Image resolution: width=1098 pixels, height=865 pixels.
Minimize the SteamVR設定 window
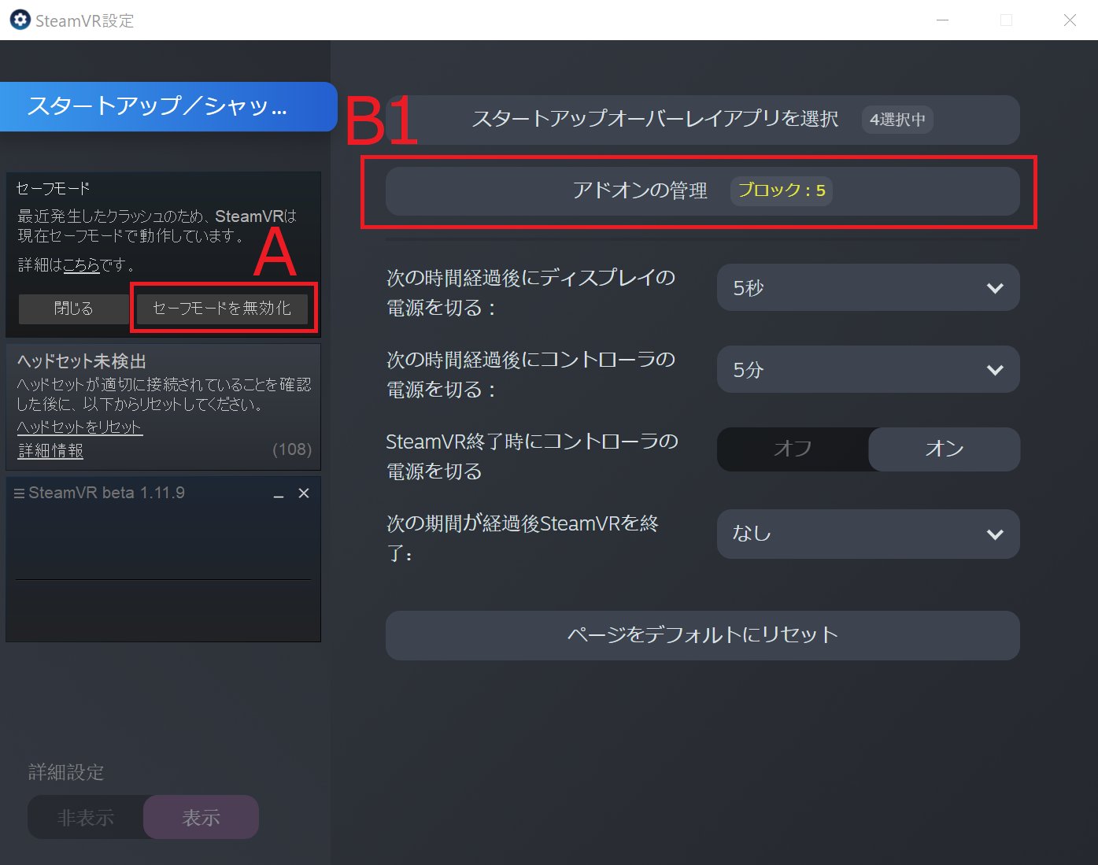coord(942,20)
